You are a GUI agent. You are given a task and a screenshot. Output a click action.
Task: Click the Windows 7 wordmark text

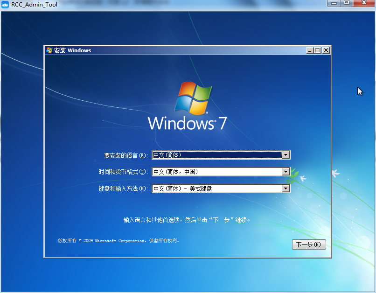tap(187, 124)
